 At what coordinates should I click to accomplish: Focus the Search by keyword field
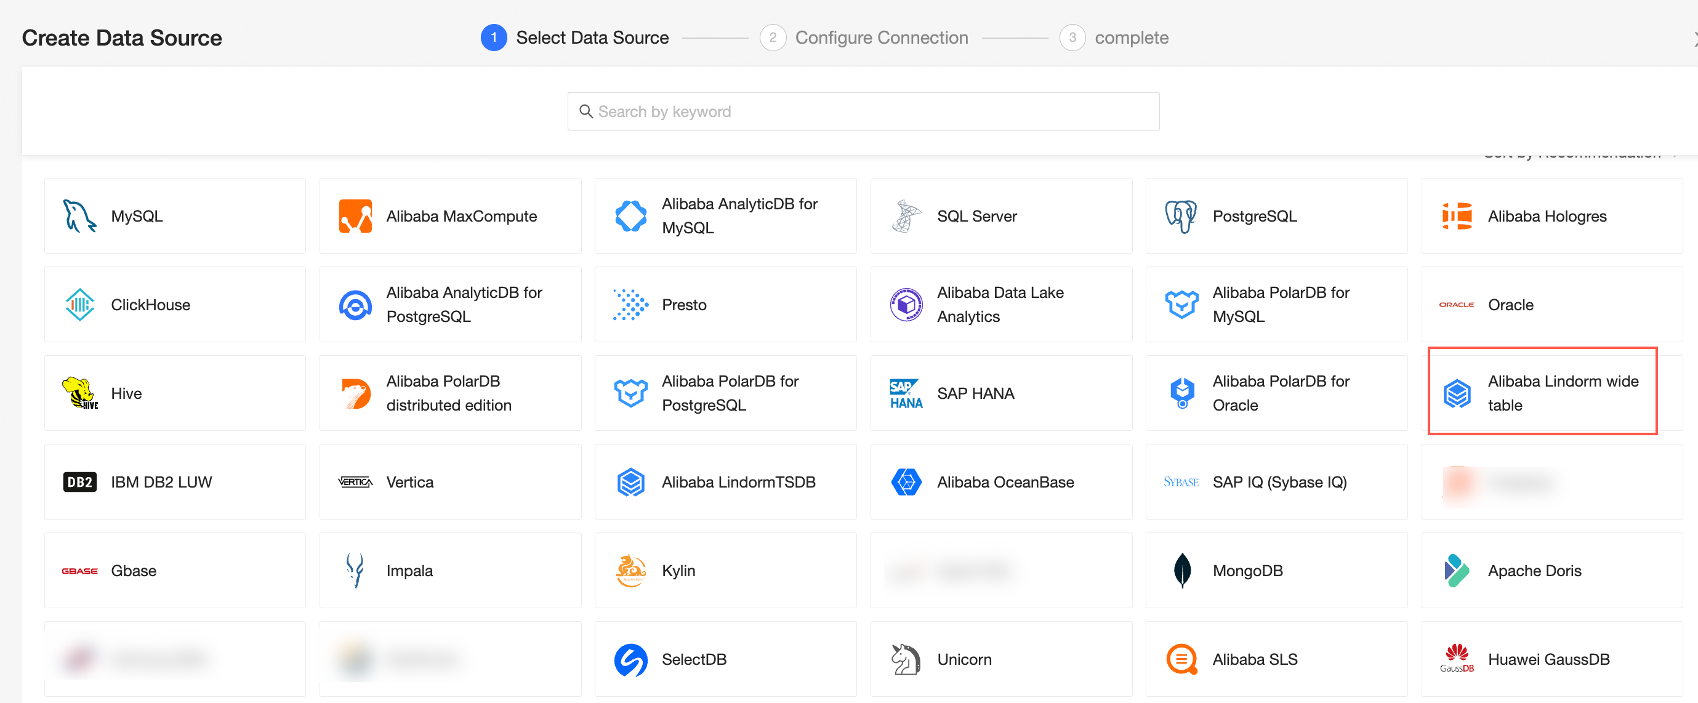tap(863, 111)
